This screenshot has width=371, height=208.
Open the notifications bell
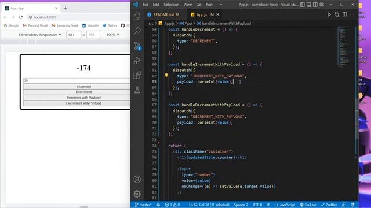click(x=352, y=205)
